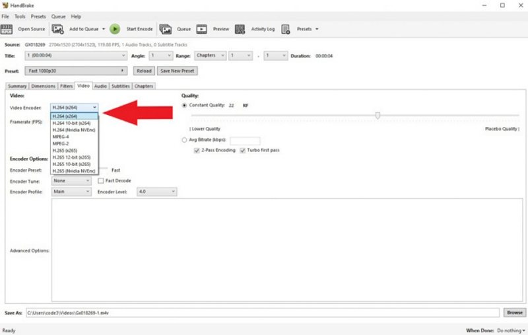Open the Encoder Profile dropdown
The height and width of the screenshot is (335, 528).
(71, 192)
